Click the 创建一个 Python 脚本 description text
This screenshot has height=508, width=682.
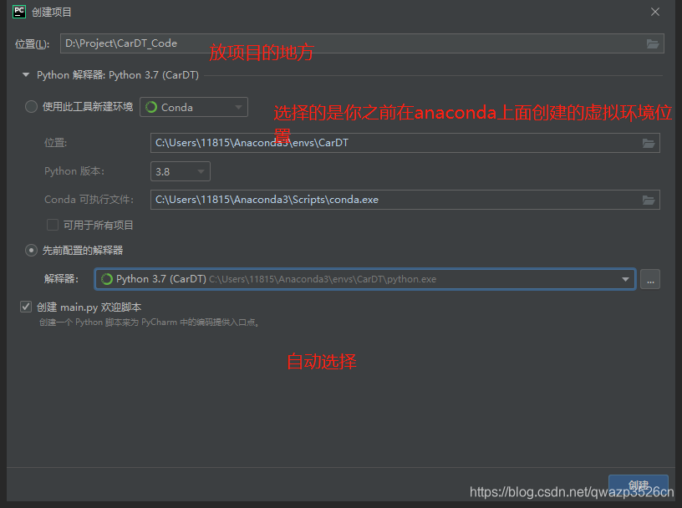point(149,323)
